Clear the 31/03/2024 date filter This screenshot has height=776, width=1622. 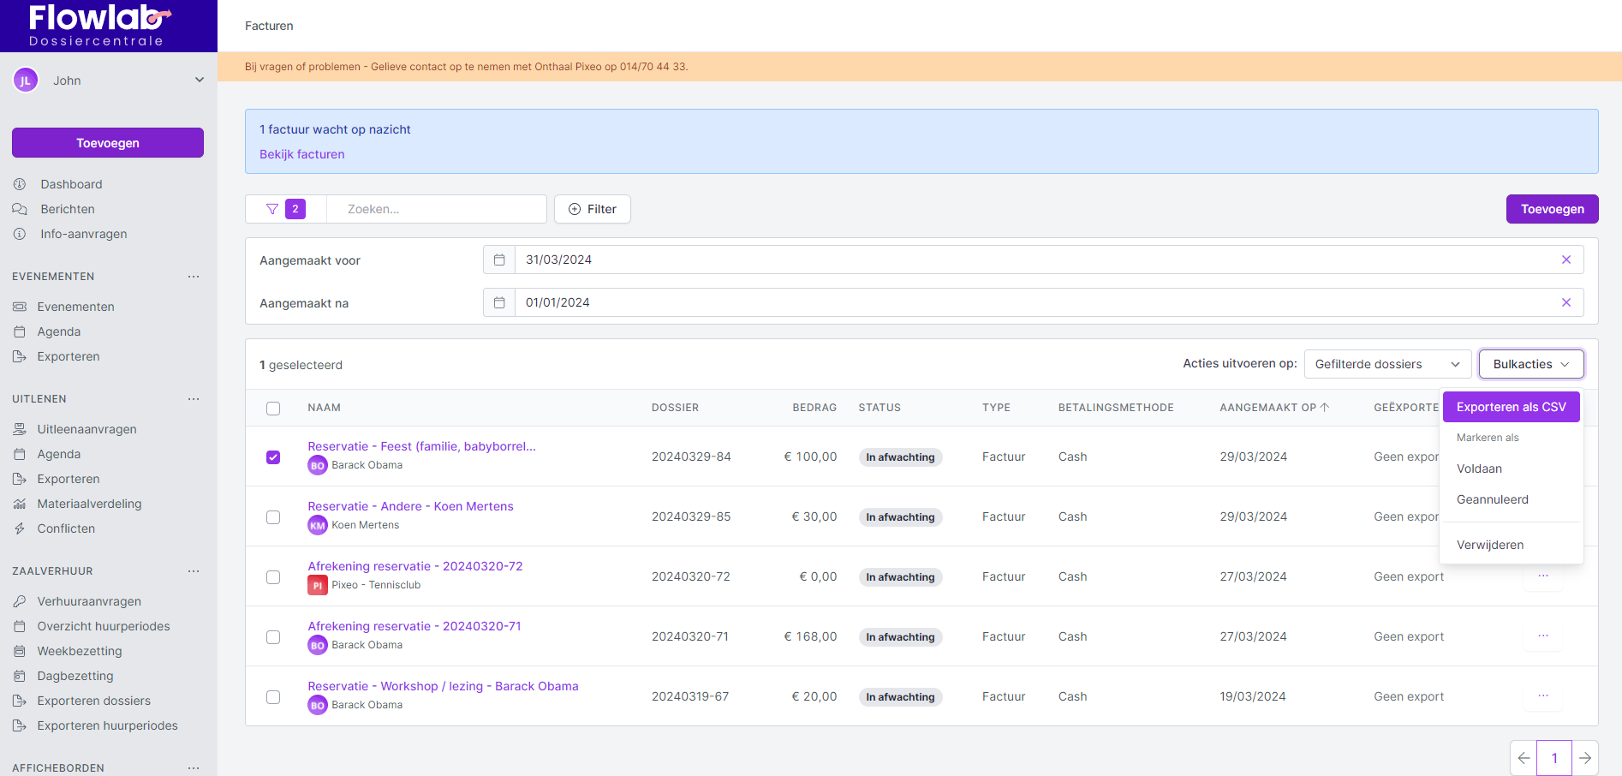tap(1565, 260)
